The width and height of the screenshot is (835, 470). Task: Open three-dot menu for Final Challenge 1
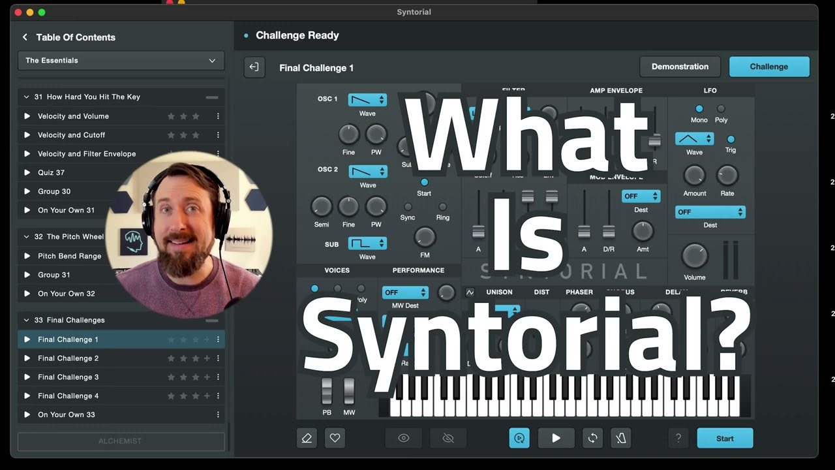218,339
